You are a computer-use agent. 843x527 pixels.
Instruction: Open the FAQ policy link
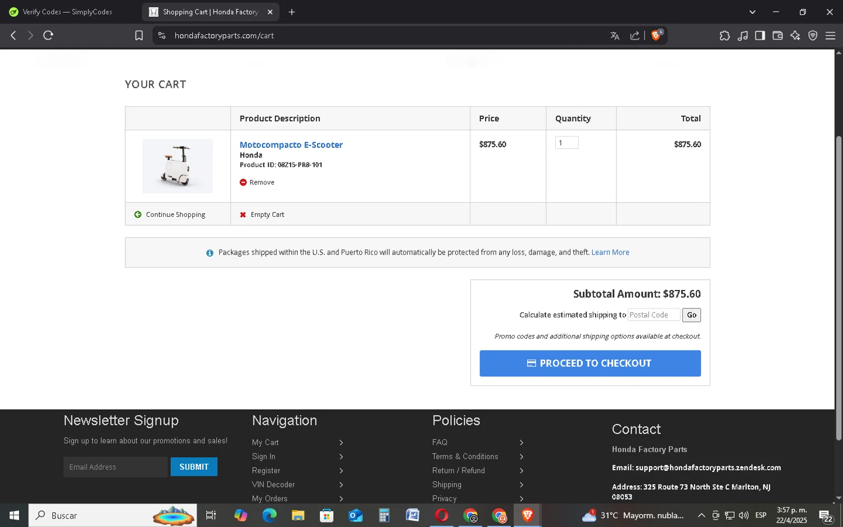click(x=439, y=442)
